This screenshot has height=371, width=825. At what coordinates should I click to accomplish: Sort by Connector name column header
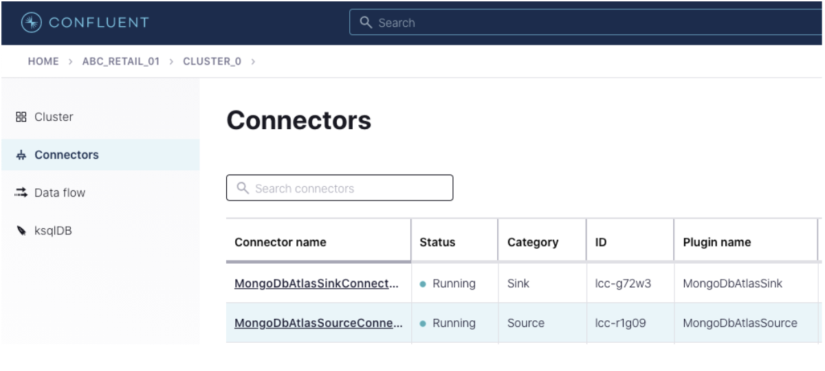(318, 242)
